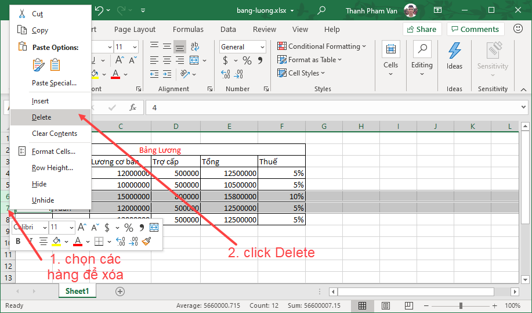Viewport: 532px width, 313px height.
Task: Toggle Bold in the mini toolbar
Action: (18, 241)
